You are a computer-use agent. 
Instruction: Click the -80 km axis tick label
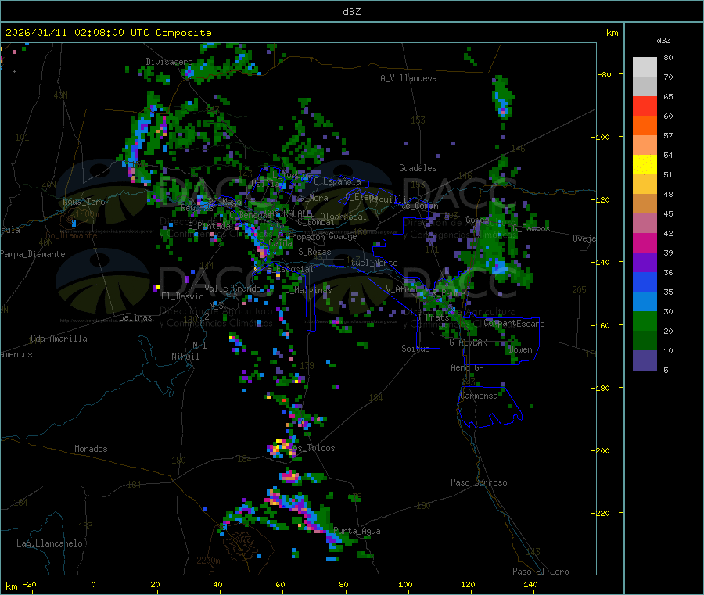click(605, 74)
